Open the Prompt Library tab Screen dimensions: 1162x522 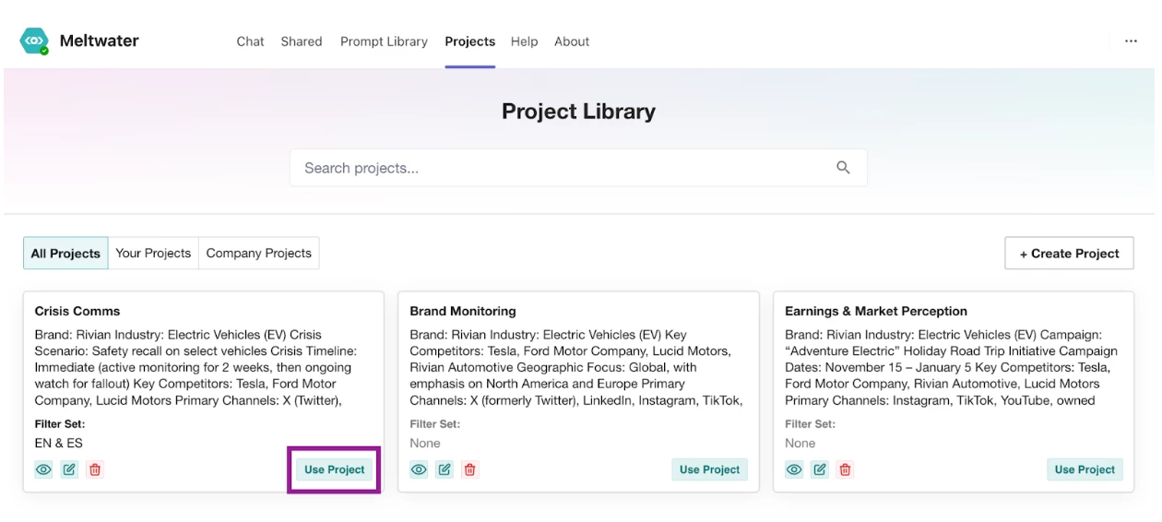click(x=384, y=42)
